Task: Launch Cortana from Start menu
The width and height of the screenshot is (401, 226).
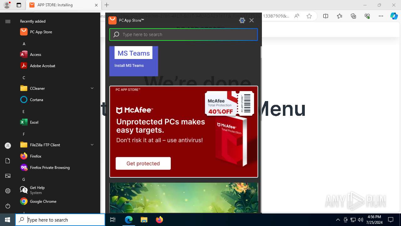Action: point(58,100)
